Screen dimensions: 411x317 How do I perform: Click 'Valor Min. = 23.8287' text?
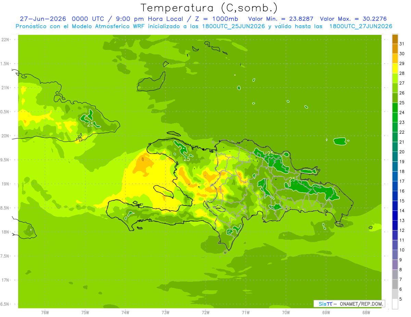[x=281, y=19]
